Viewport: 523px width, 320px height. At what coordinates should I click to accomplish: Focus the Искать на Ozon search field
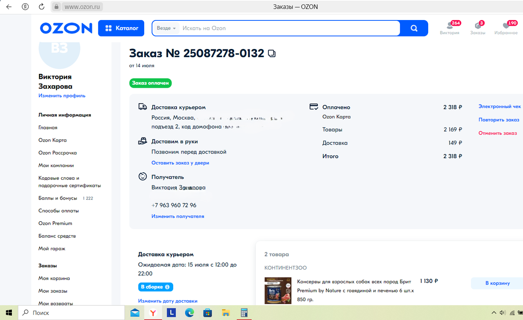pyautogui.click(x=289, y=28)
